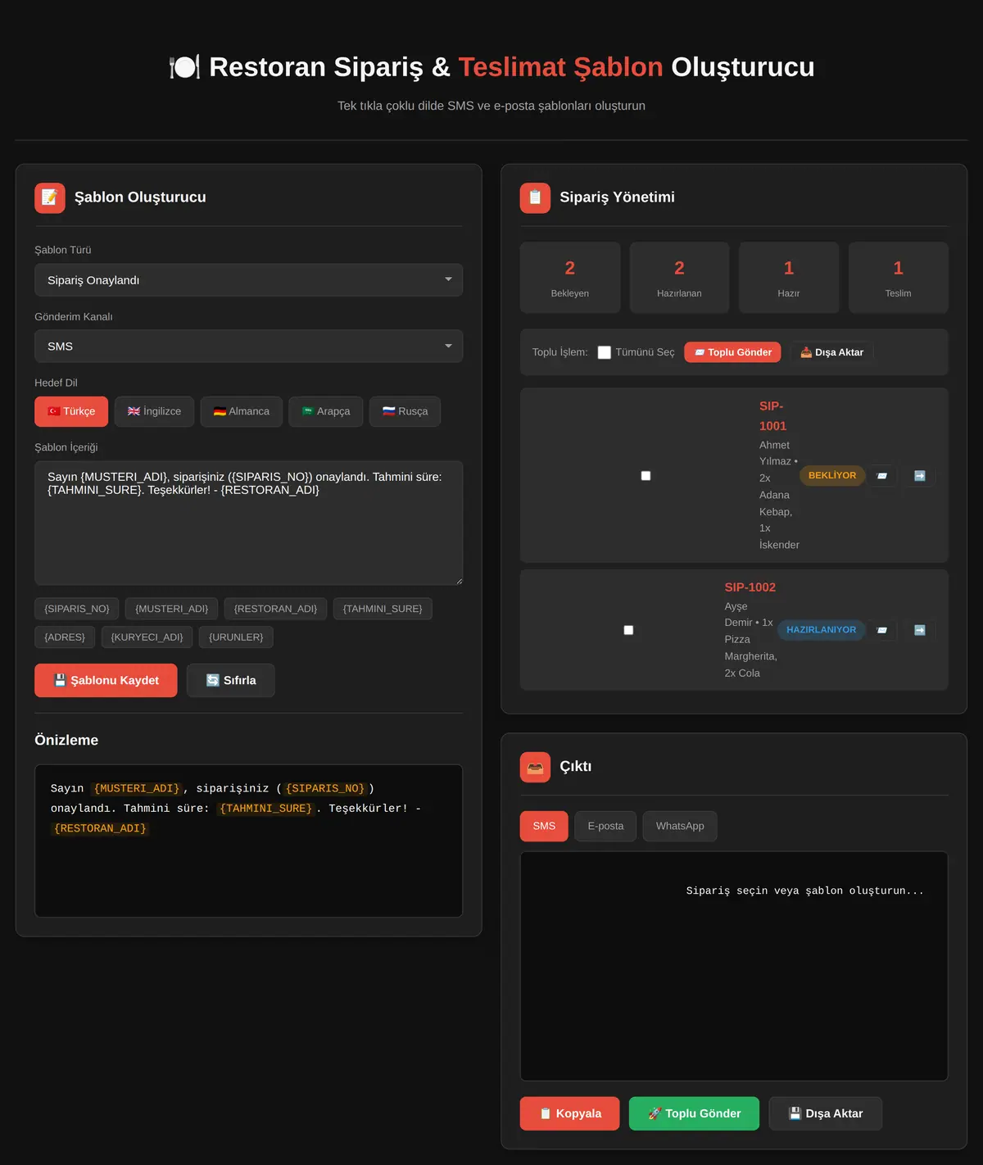Copy output with the Kopyala button
Viewport: 983px width, 1165px height.
tap(570, 1113)
